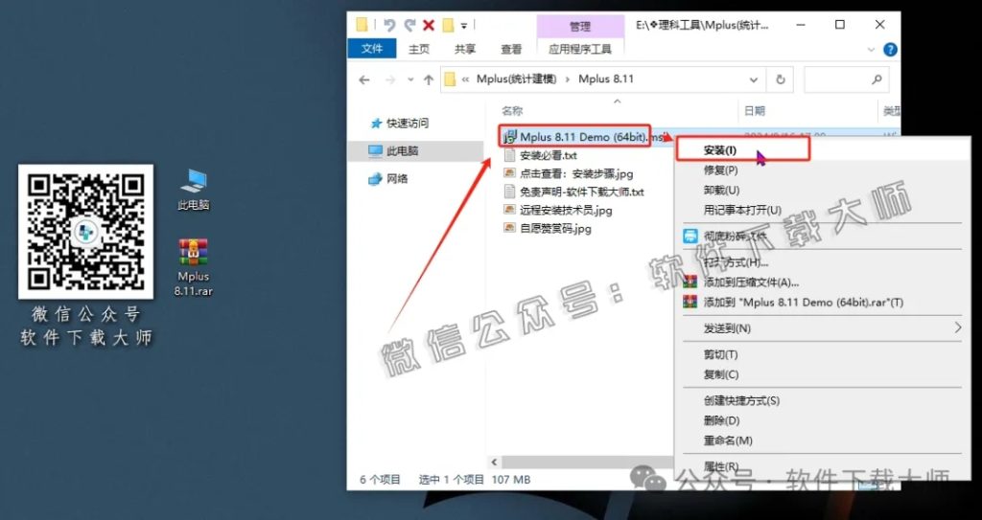Expand the address bar history dropdown

(x=754, y=79)
